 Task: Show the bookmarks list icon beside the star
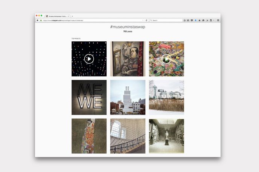click(188, 20)
